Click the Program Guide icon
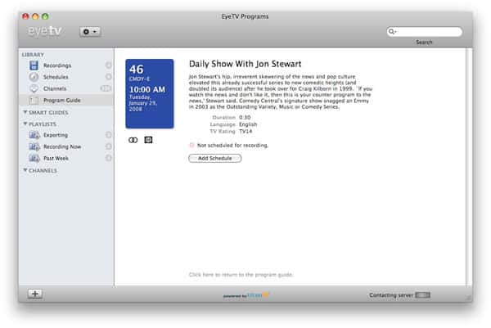Viewport: 491px width, 328px height. pos(34,101)
